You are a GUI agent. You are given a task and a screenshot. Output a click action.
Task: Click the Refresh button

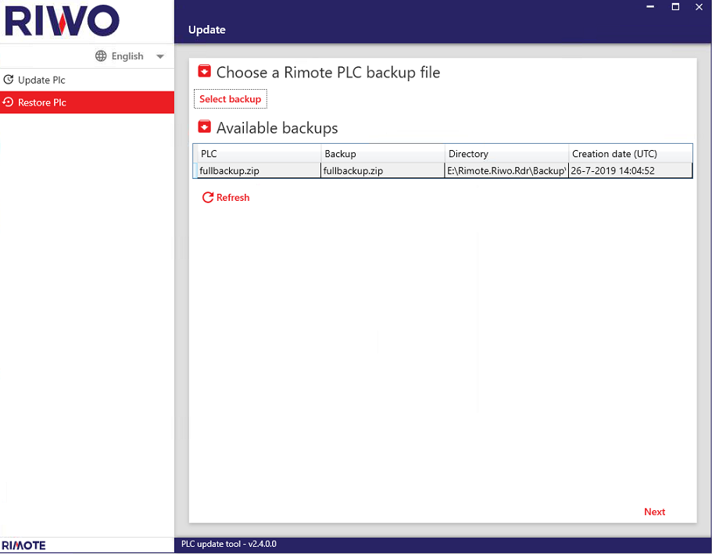[226, 198]
